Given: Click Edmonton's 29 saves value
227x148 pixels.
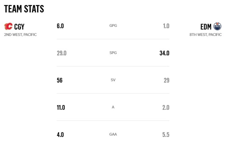Looking at the screenshot, I should [x=167, y=80].
